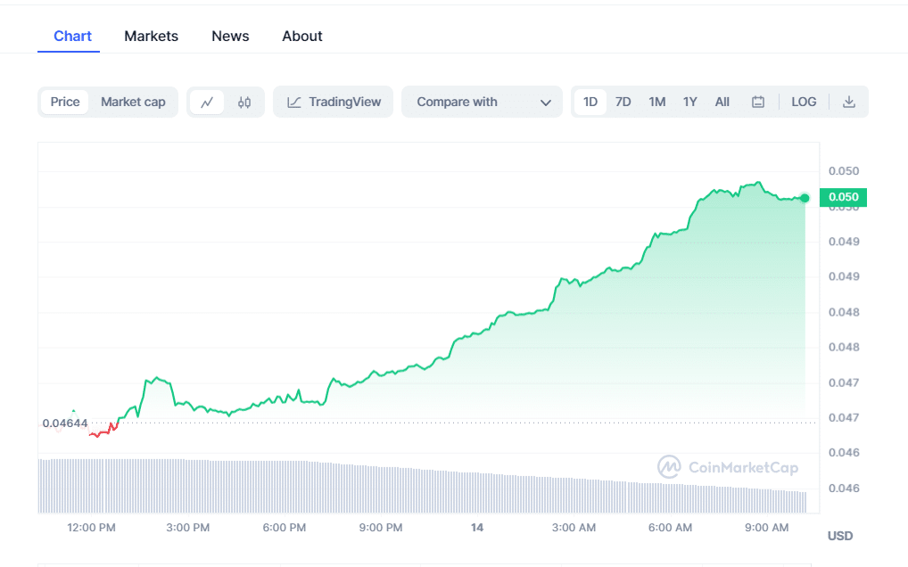The height and width of the screenshot is (567, 908).
Task: Show All-time price history
Action: 722,102
